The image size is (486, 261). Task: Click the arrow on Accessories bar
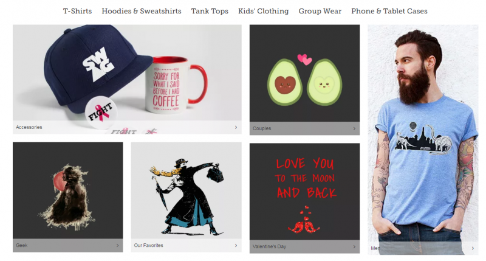point(236,127)
